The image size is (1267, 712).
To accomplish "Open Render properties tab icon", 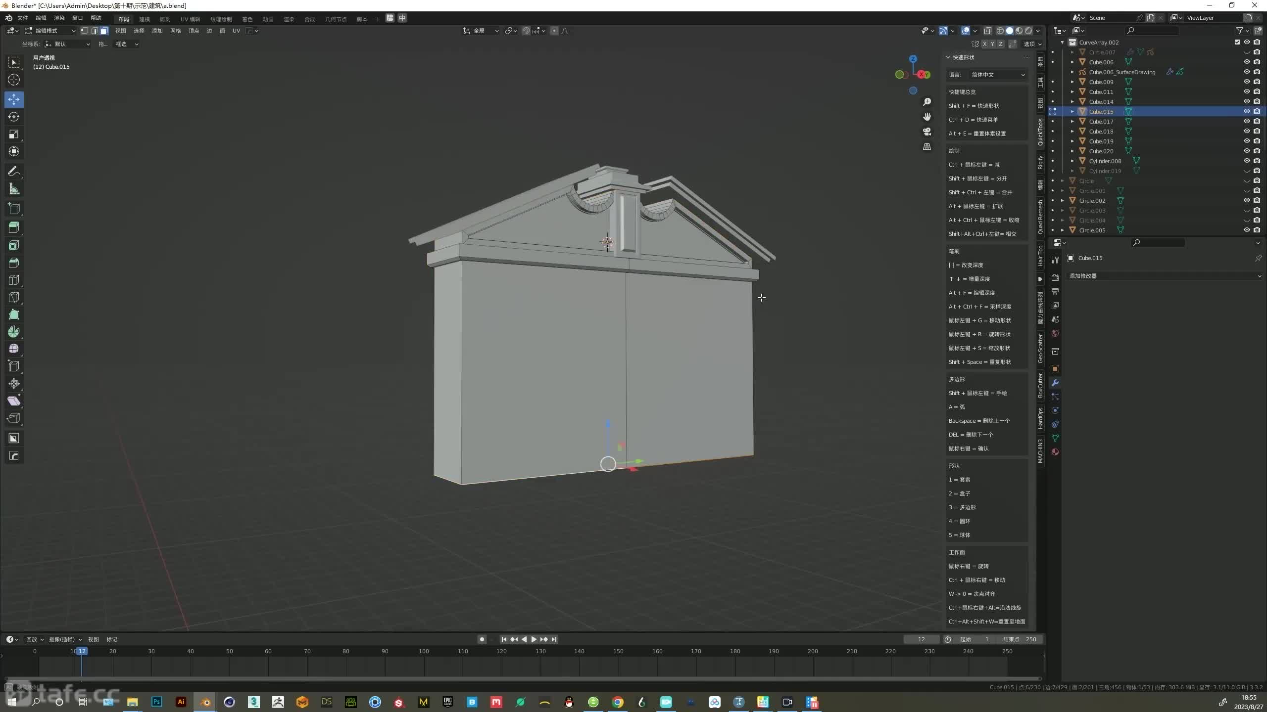I will [x=1055, y=278].
